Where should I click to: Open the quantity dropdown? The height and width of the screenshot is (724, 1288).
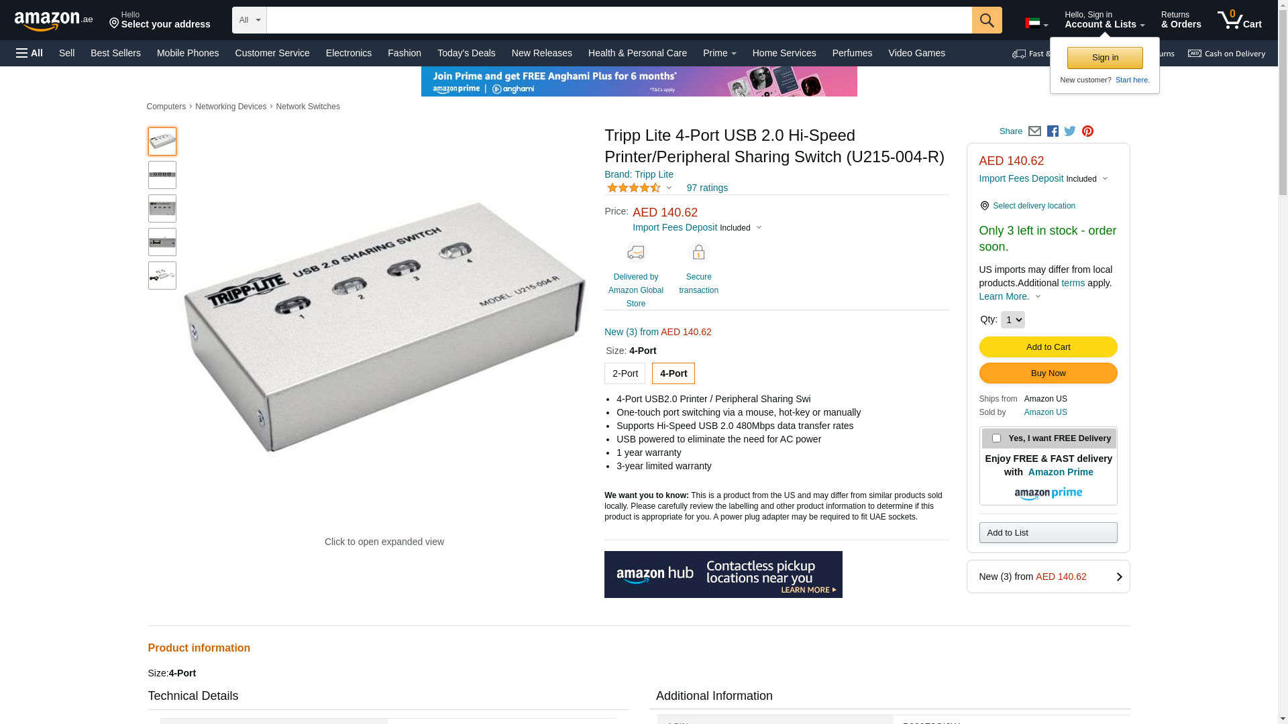[x=1012, y=320]
